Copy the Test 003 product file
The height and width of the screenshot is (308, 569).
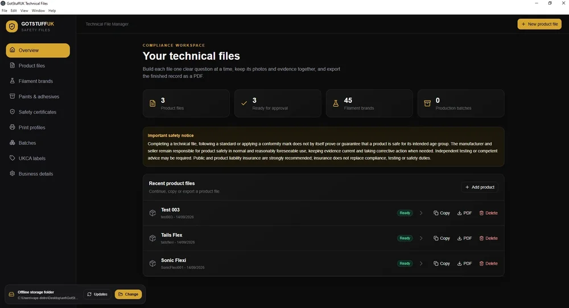442,213
